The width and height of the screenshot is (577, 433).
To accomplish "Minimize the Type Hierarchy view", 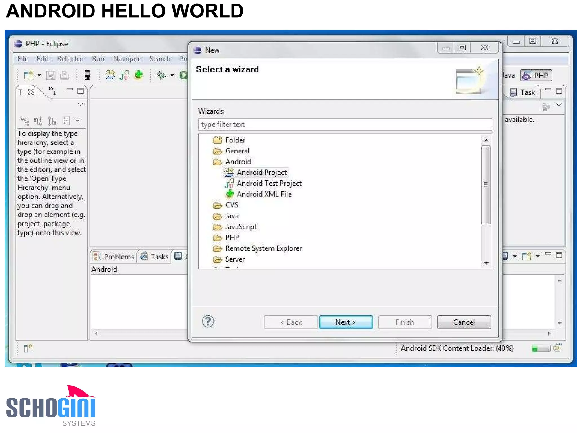I will (70, 89).
